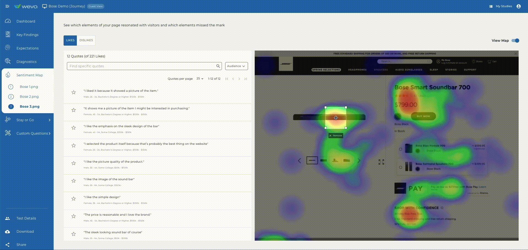
Task: Open Key Findings from sidebar icon
Action: 8,34
